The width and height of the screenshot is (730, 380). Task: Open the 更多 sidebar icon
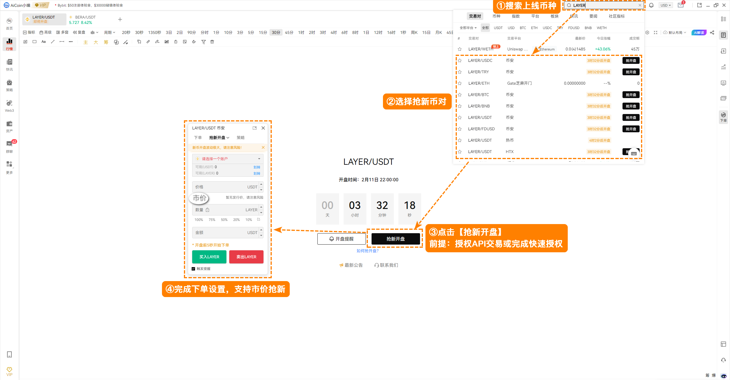[x=9, y=167]
